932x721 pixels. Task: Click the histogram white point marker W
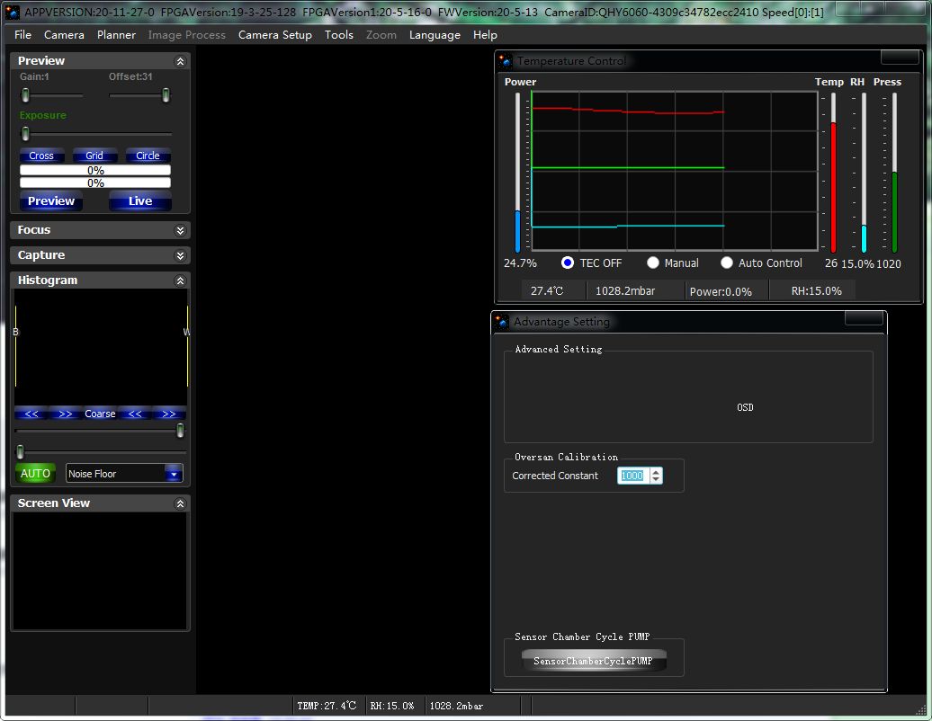186,332
